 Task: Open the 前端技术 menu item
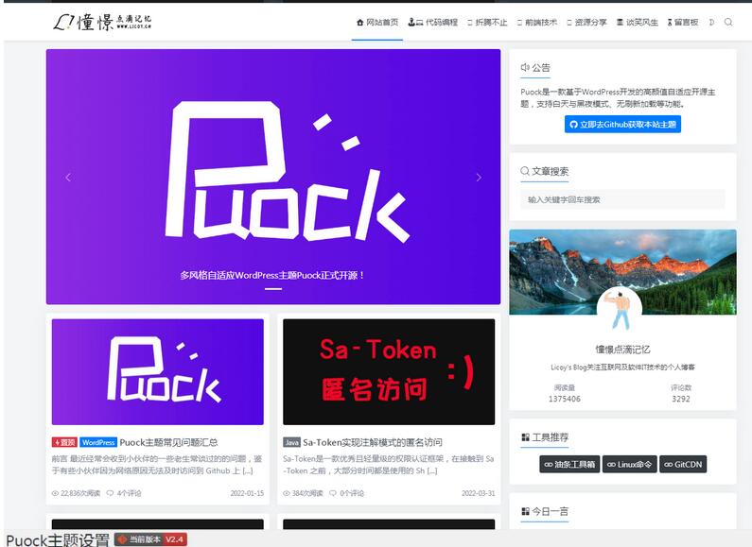537,22
